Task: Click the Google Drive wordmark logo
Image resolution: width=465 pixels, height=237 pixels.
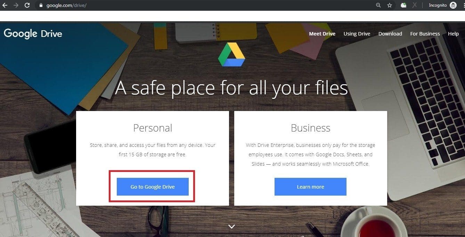Action: pyautogui.click(x=33, y=34)
